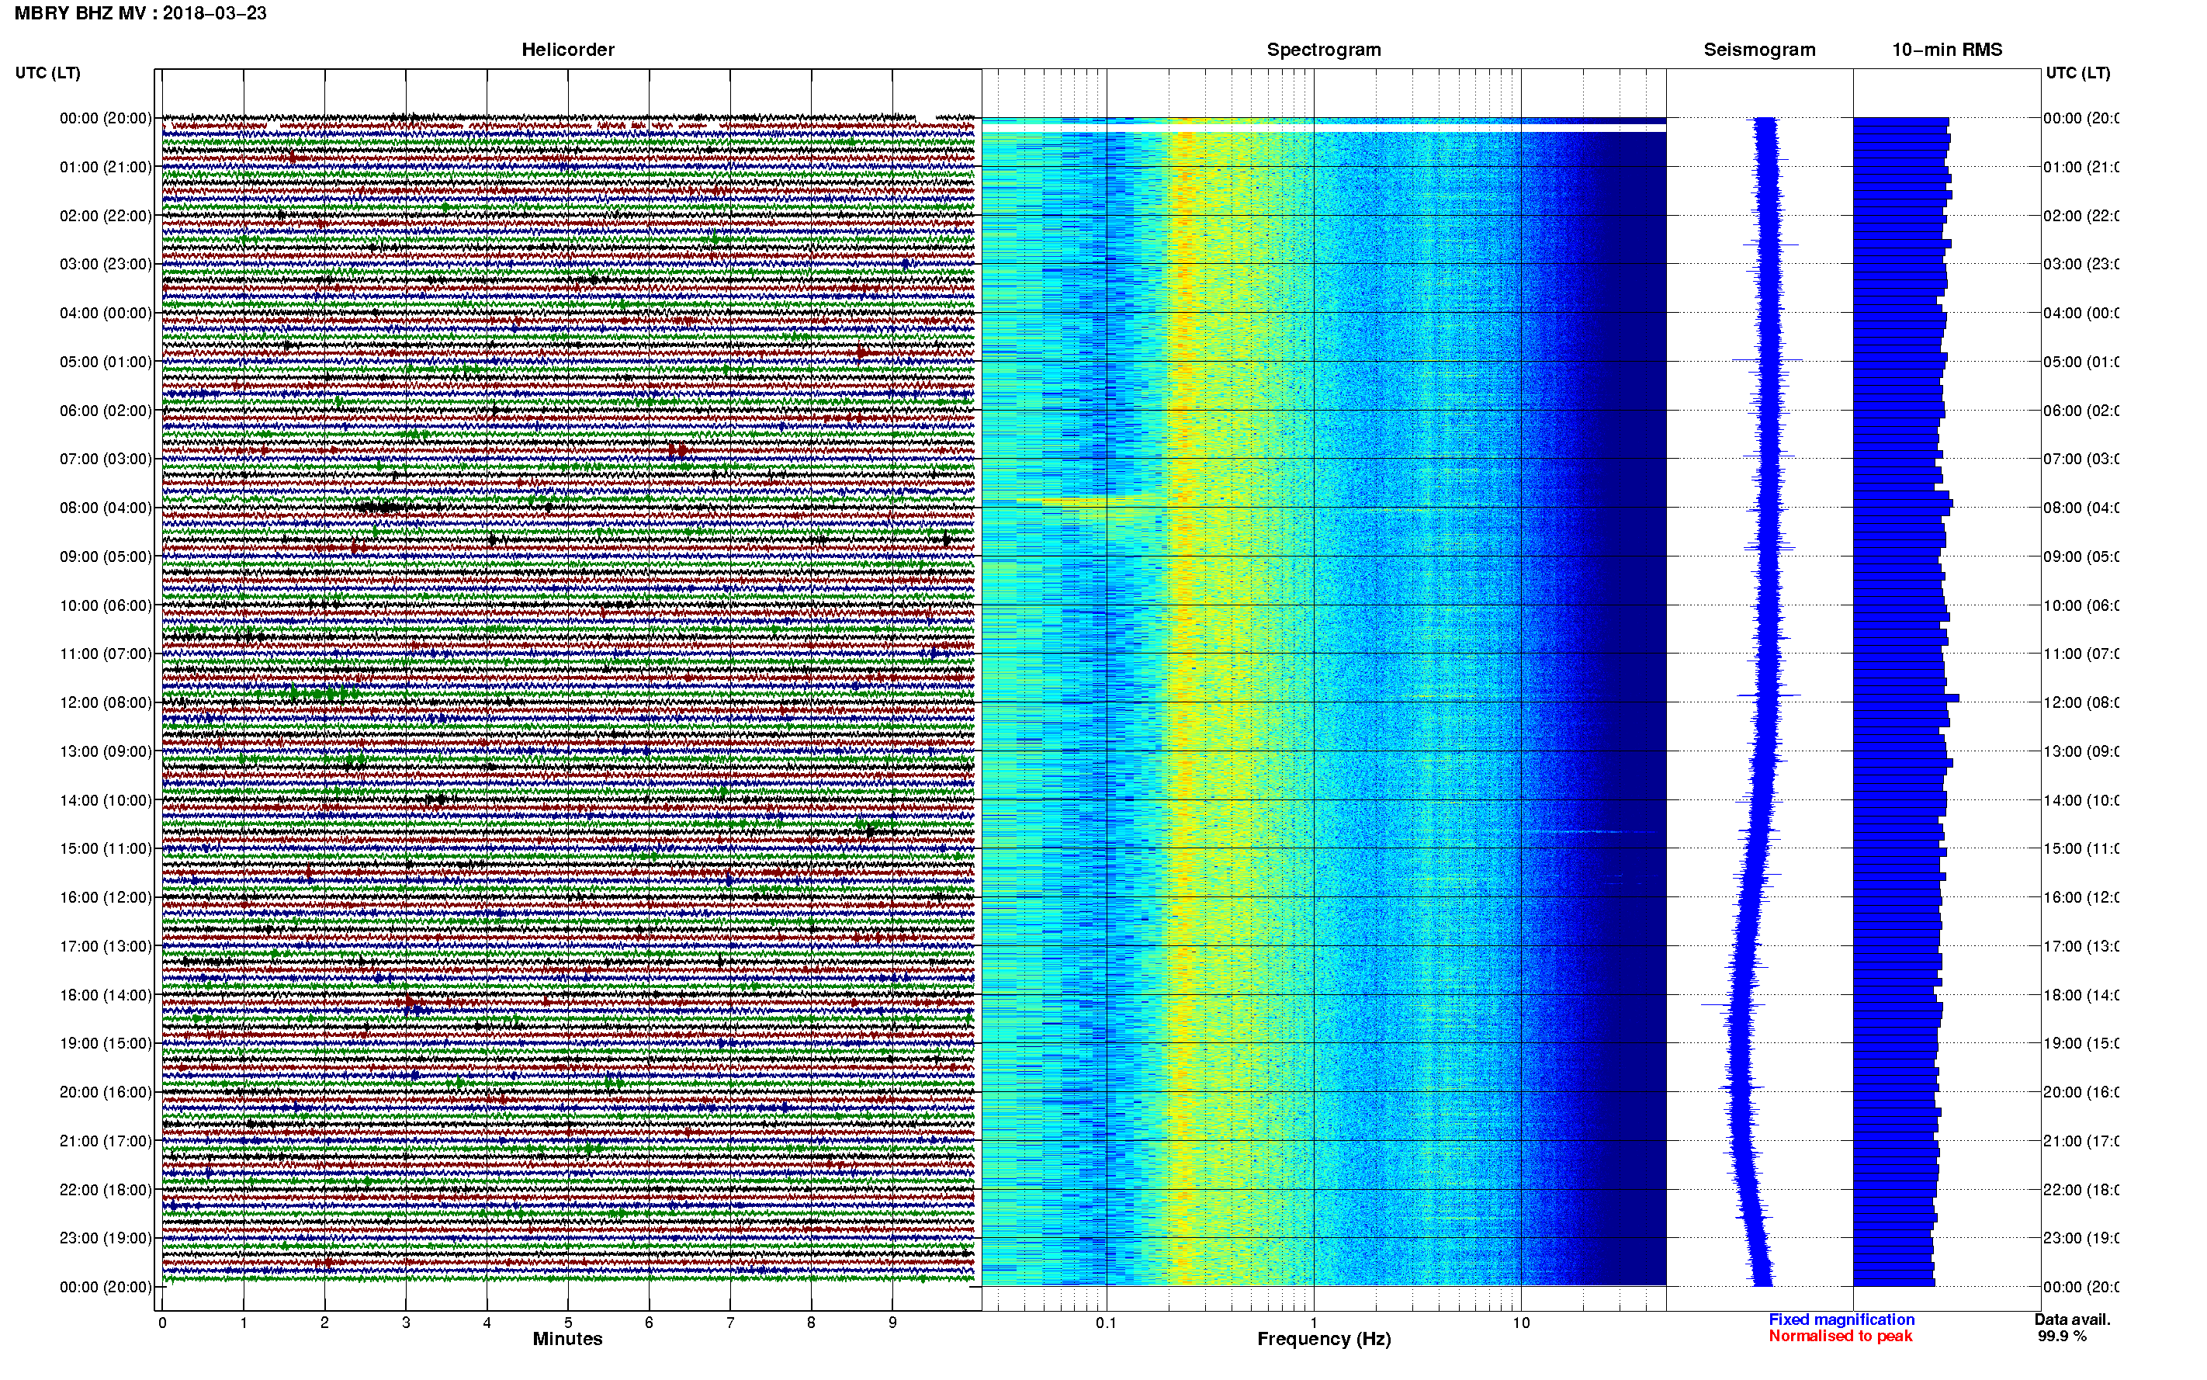
Task: Click the '22:00 (18:00)' helicorder time label
Action: tap(106, 1190)
